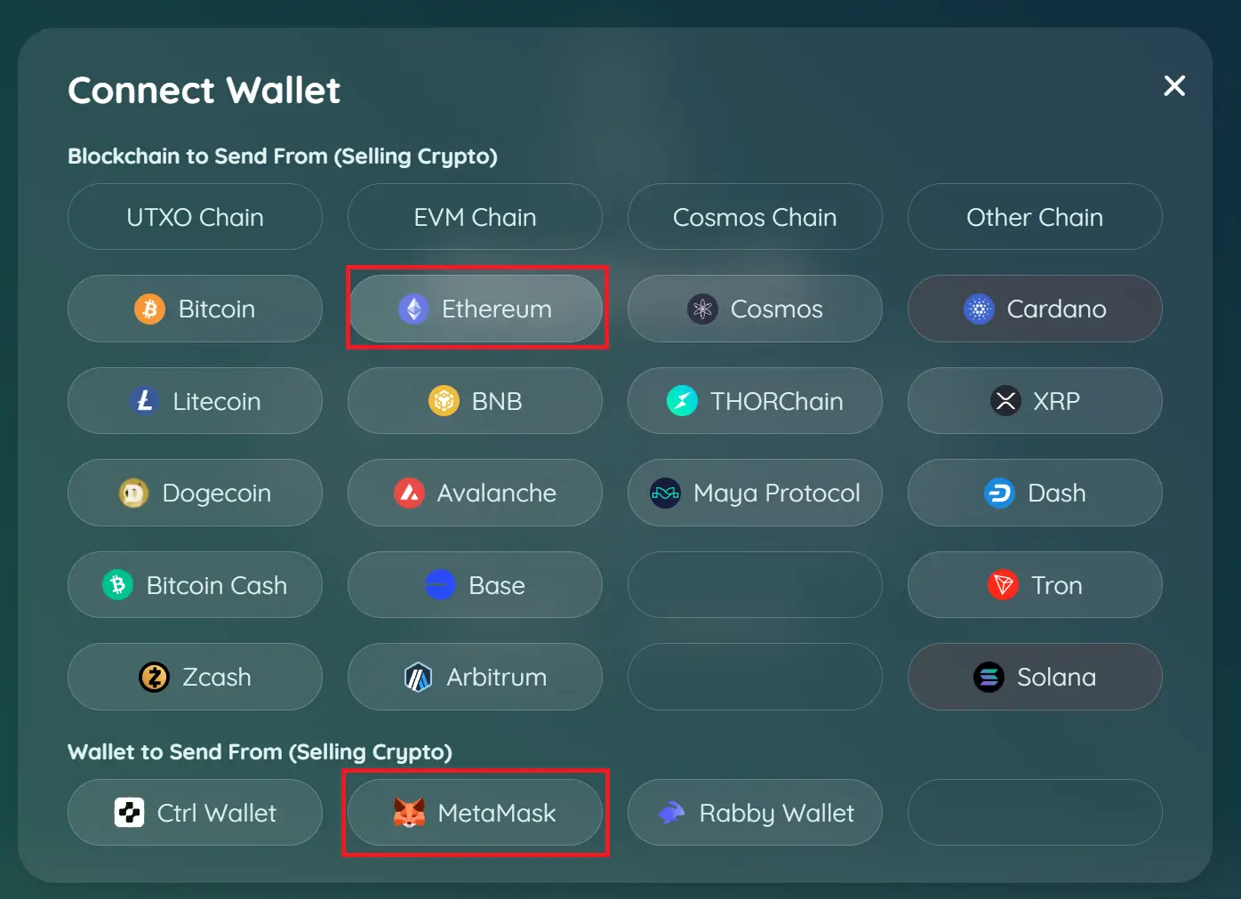The width and height of the screenshot is (1241, 899).
Task: Choose the Cardano blockchain
Action: 1035,309
